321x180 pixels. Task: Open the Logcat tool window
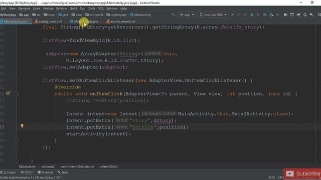(x=8, y=172)
